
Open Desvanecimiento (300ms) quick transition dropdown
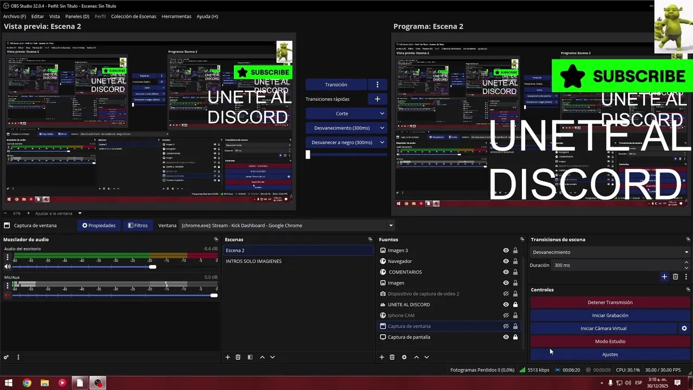[382, 128]
